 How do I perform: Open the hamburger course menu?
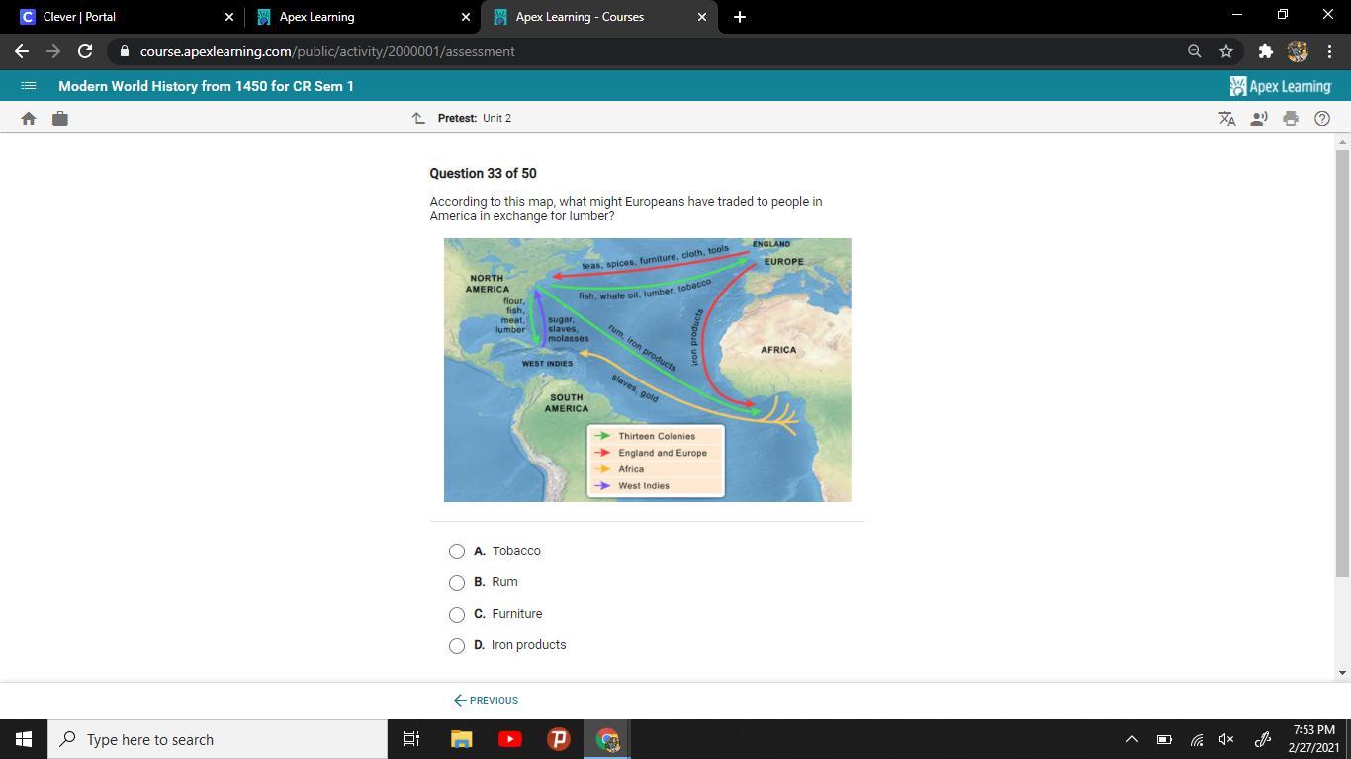[x=29, y=86]
